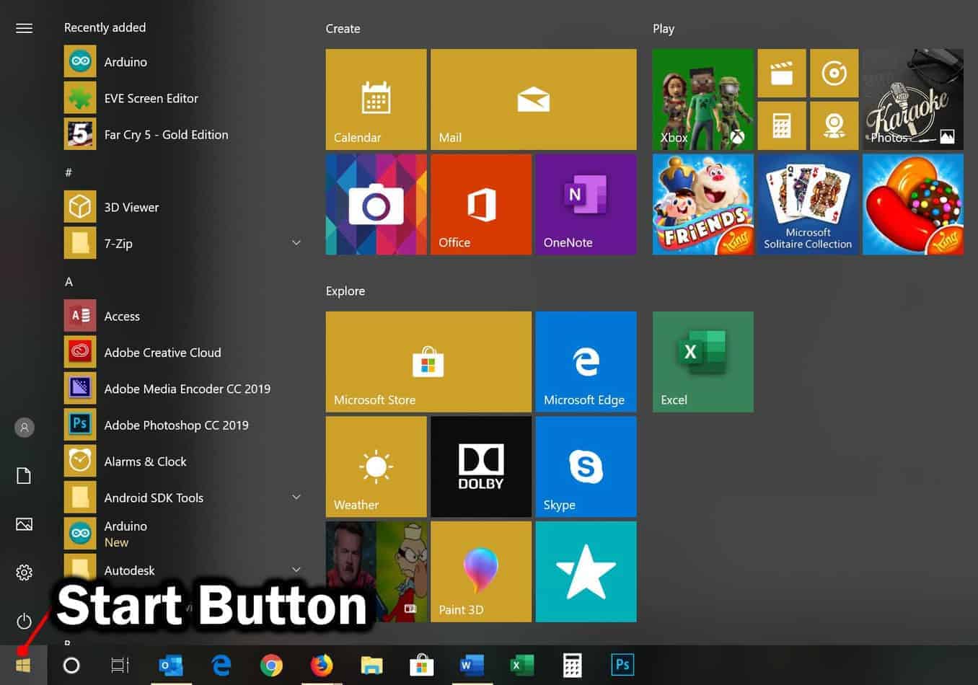Expand the Android SDK Tools folder chevron

point(296,497)
